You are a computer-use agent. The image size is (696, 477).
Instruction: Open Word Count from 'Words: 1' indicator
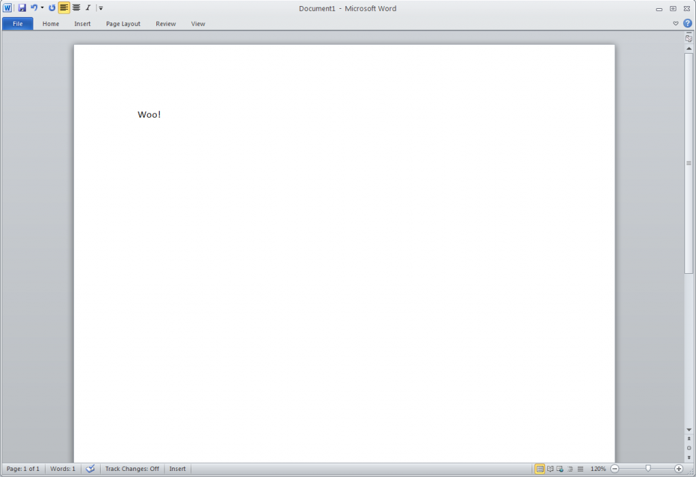click(63, 469)
